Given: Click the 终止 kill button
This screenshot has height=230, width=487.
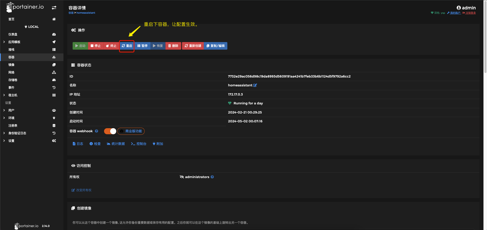Looking at the screenshot, I should pyautogui.click(x=111, y=46).
